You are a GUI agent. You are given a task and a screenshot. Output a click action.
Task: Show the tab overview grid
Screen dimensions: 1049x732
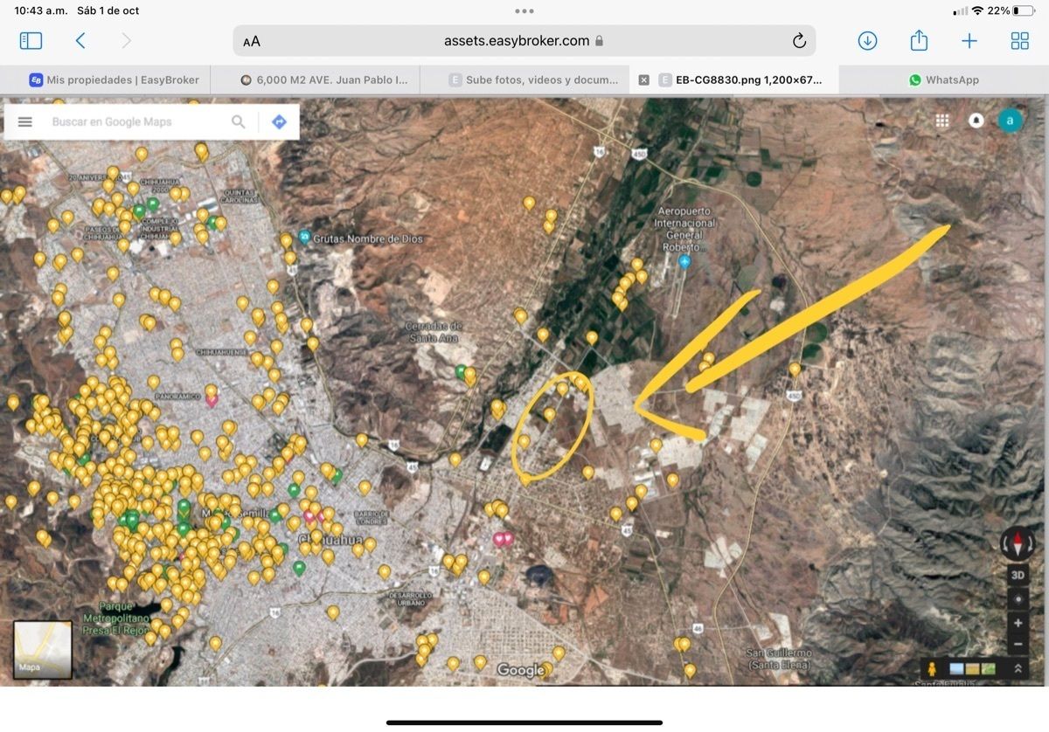tap(1019, 41)
